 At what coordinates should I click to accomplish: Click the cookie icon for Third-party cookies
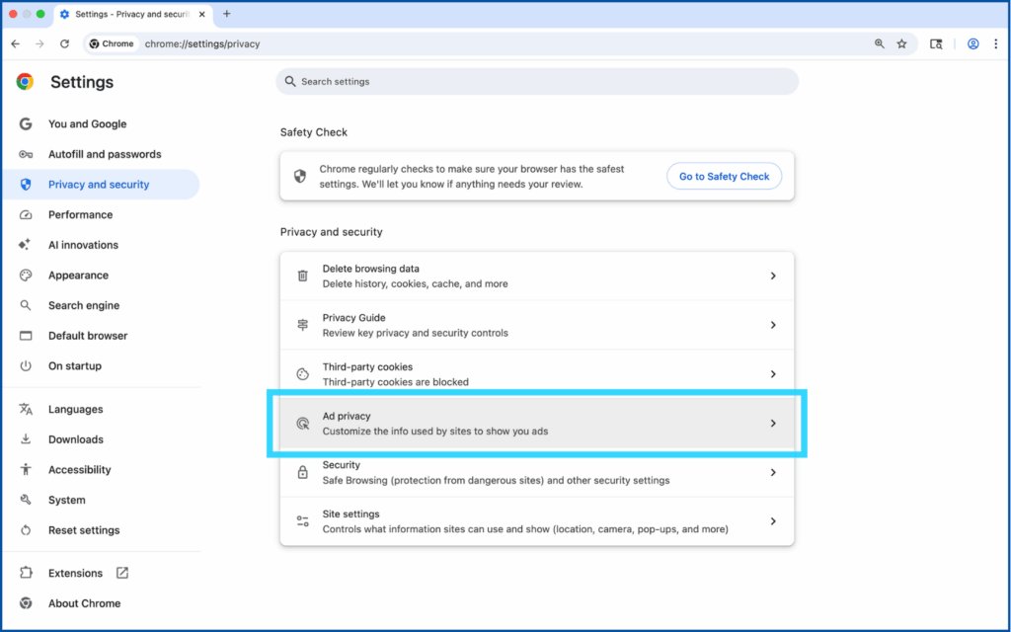pyautogui.click(x=303, y=374)
